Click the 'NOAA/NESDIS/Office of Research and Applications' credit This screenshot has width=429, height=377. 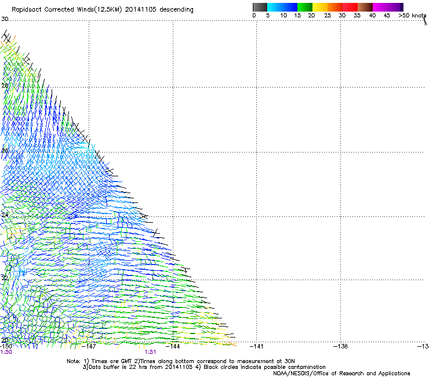341,374
